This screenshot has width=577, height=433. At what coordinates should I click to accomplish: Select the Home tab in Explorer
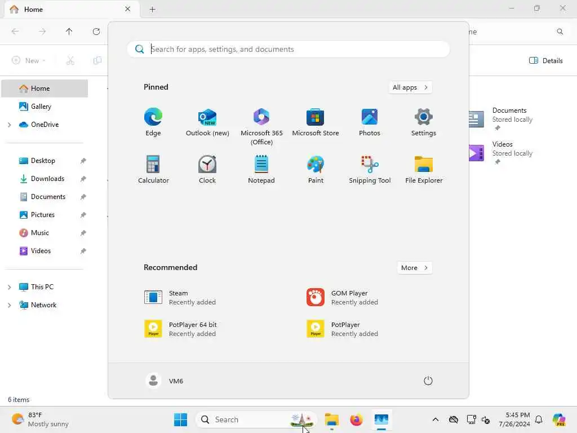(x=72, y=9)
